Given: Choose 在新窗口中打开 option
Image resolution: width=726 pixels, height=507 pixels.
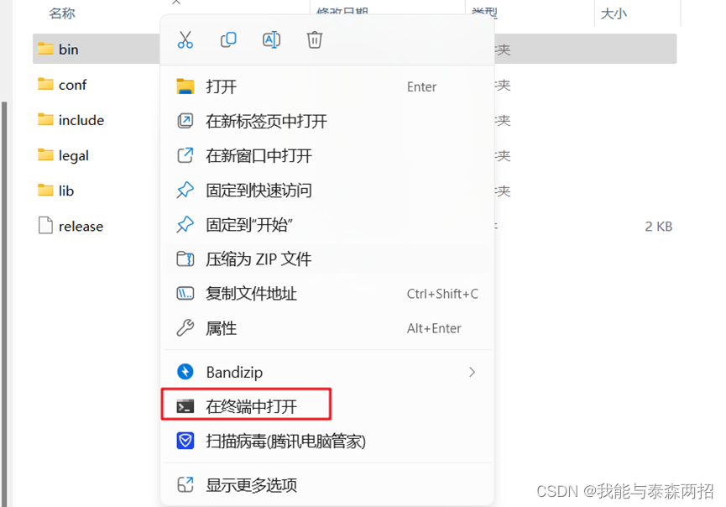Looking at the screenshot, I should (x=327, y=155).
